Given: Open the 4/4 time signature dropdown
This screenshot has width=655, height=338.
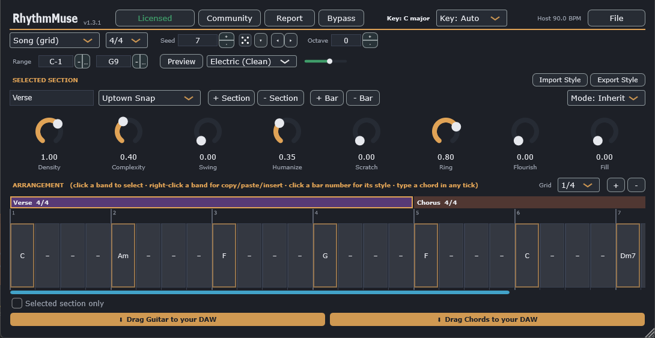Looking at the screenshot, I should [127, 40].
